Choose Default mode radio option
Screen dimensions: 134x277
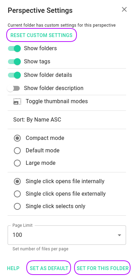tap(17, 151)
